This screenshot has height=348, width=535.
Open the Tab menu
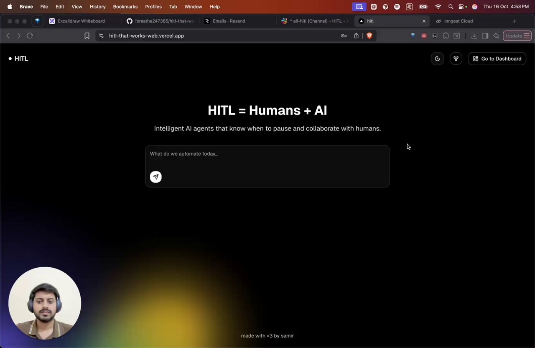173,7
